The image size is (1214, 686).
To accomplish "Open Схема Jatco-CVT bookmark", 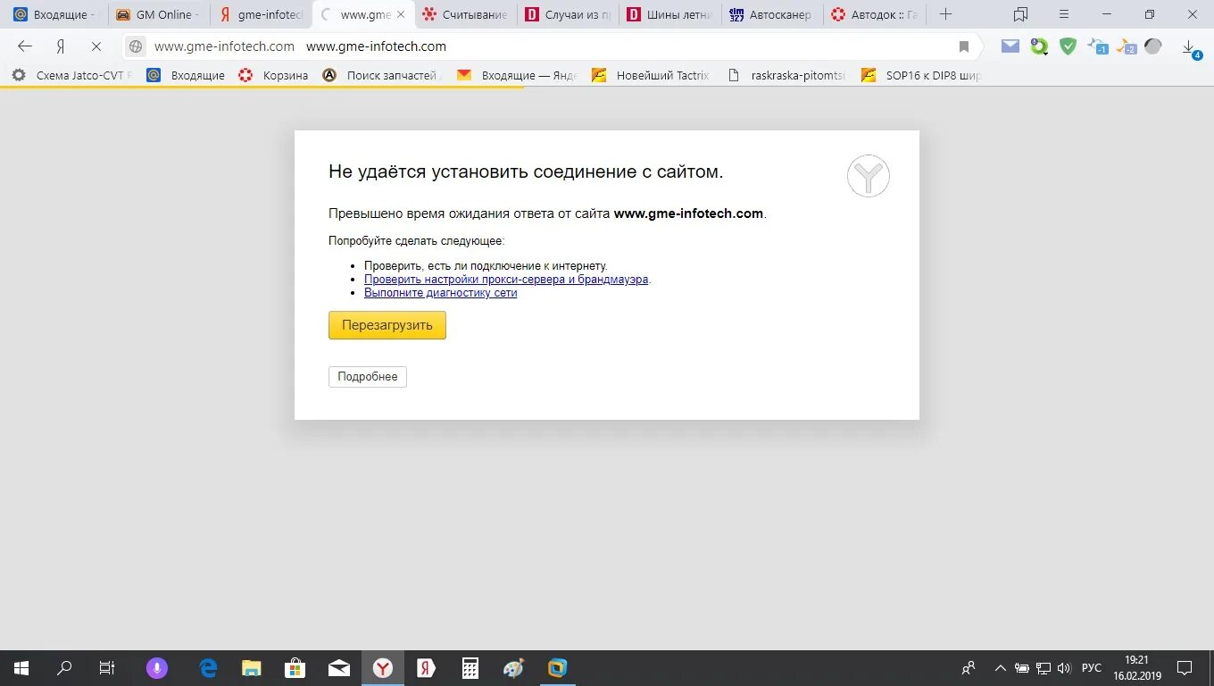I will coord(71,75).
